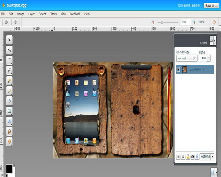Create a new layer in Layers panel
The width and height of the screenshot is (221, 177).
(179, 157)
